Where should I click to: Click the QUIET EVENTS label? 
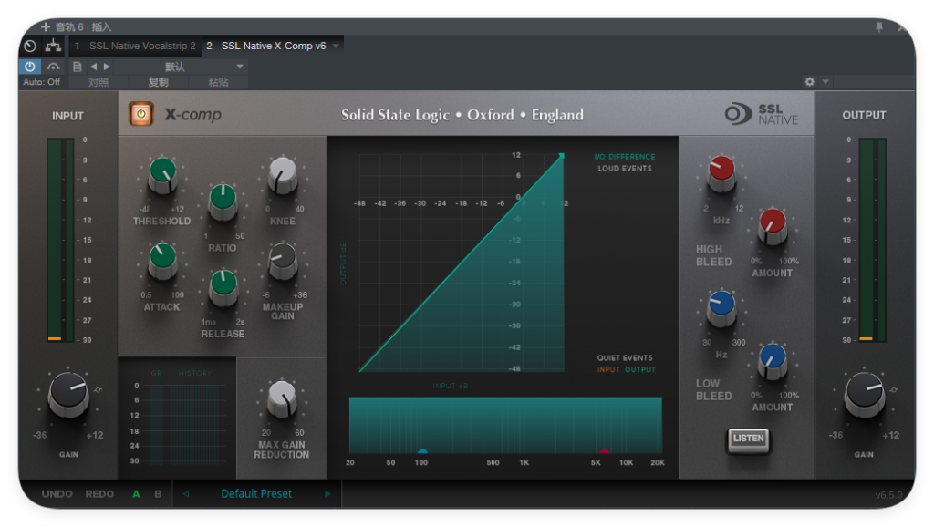click(x=625, y=358)
